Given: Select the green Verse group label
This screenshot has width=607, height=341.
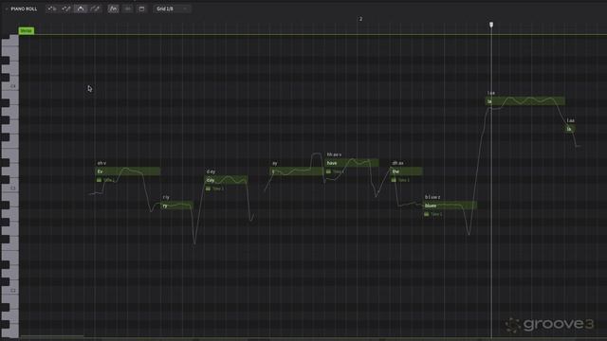Looking at the screenshot, I should pyautogui.click(x=27, y=30).
